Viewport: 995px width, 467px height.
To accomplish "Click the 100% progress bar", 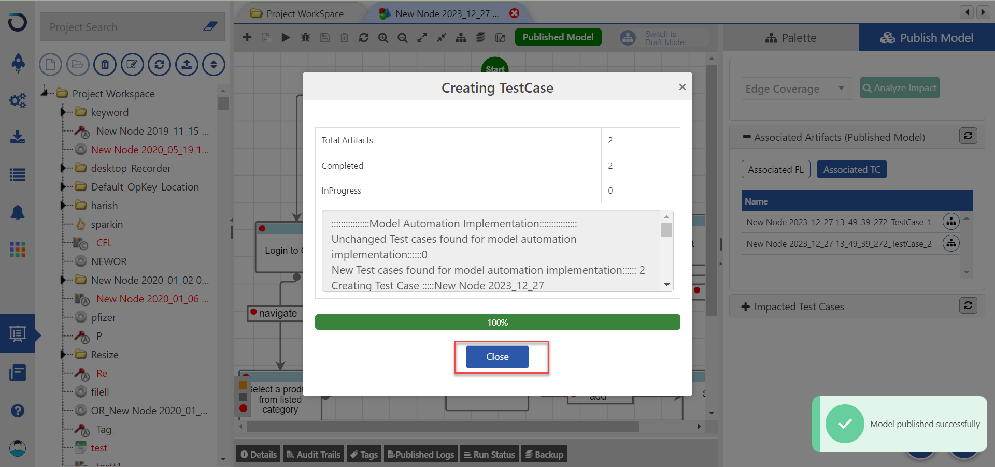I will tap(497, 322).
